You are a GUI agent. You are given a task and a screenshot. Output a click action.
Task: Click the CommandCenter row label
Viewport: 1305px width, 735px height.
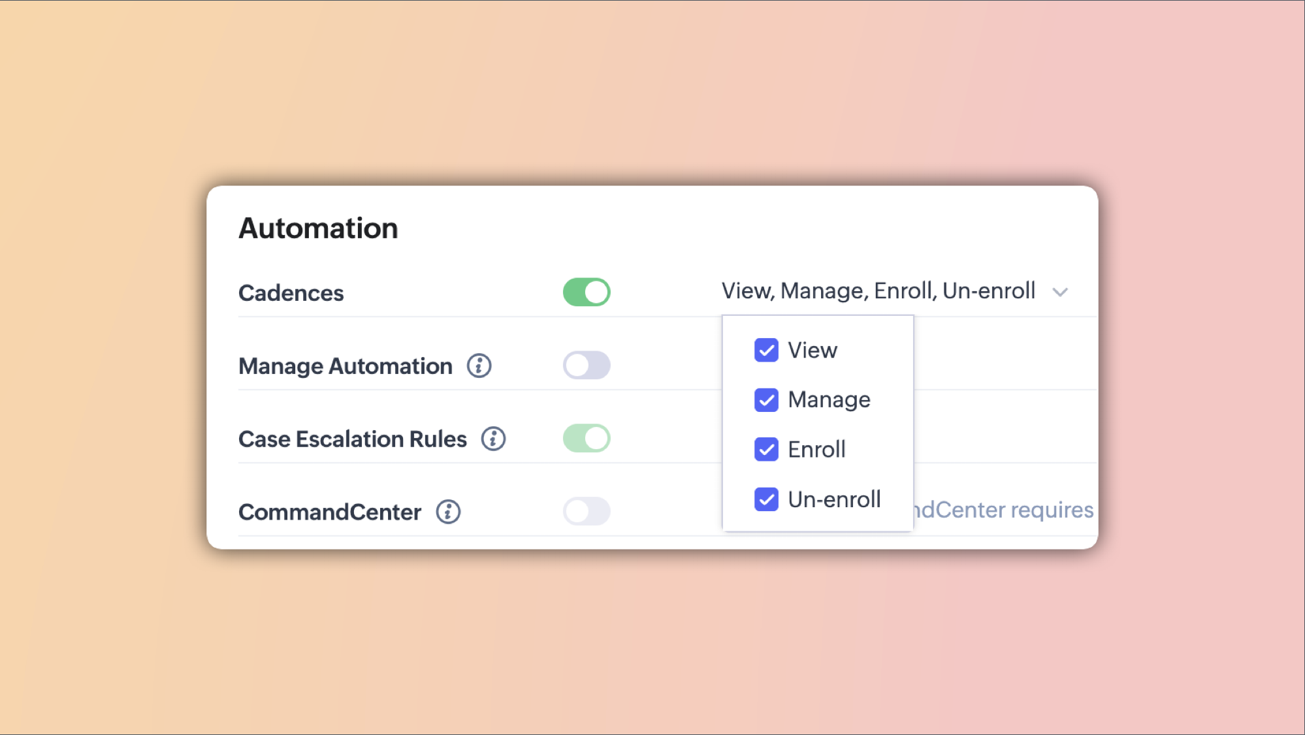pos(329,512)
